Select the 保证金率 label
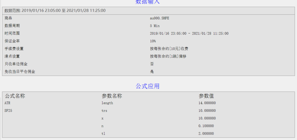Image resolution: width=297 pixels, height=140 pixels. click(x=12, y=41)
